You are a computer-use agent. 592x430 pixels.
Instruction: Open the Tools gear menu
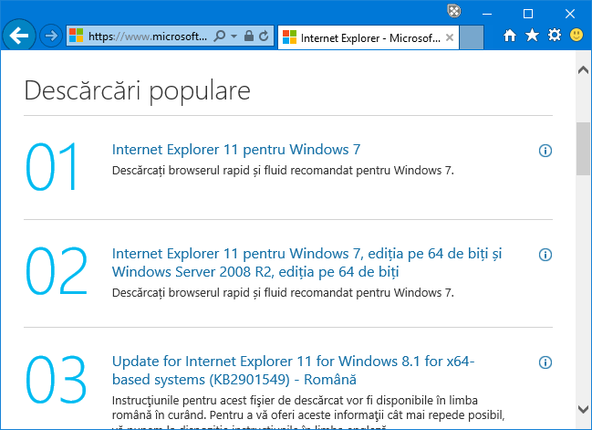(x=555, y=35)
